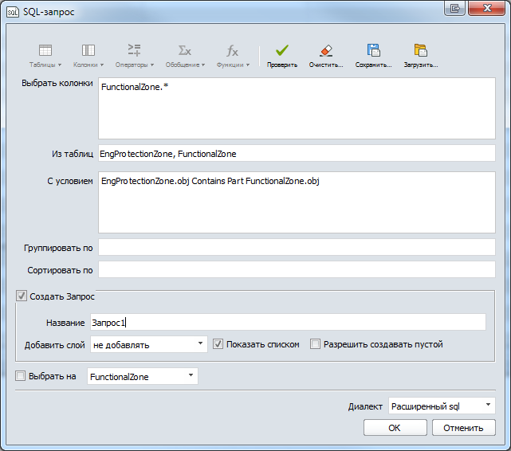511x451 pixels.
Task: Open the Обобщение (Aggregation) toolbar menu
Action: point(184,55)
